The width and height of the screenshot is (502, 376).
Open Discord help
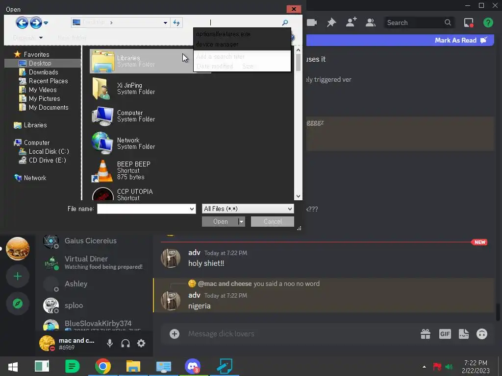coord(488,23)
